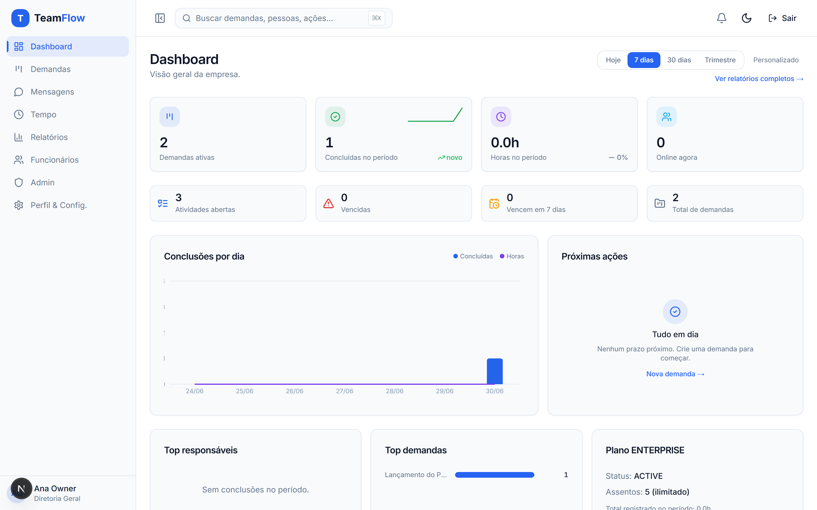The width and height of the screenshot is (817, 510).
Task: Click the Plano ENTERPRISE heading
Action: [645, 450]
